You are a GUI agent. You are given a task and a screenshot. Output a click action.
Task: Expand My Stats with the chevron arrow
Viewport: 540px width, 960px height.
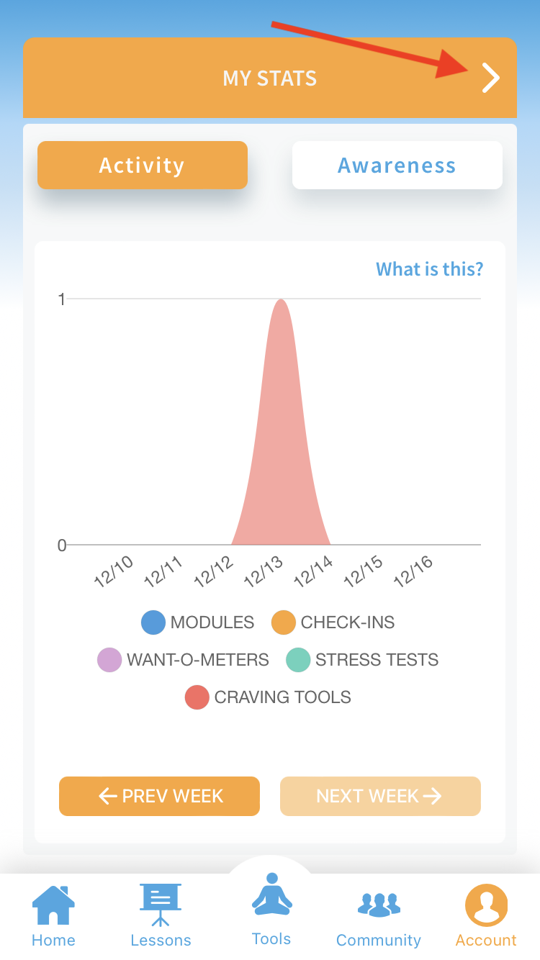point(490,78)
